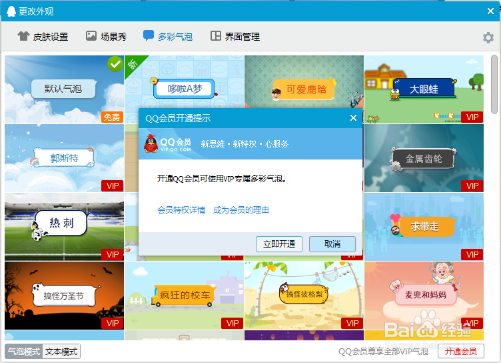Click 取消 button in dialog

pyautogui.click(x=332, y=244)
